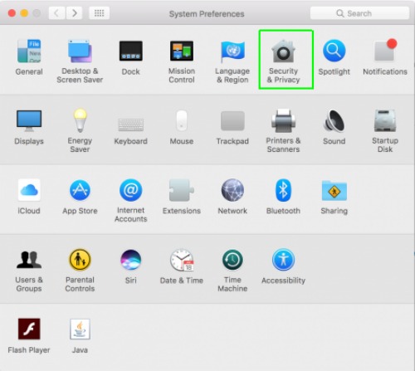Click the Show All grid button

pos(99,13)
